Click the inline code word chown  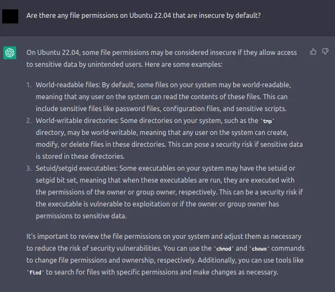(259, 249)
